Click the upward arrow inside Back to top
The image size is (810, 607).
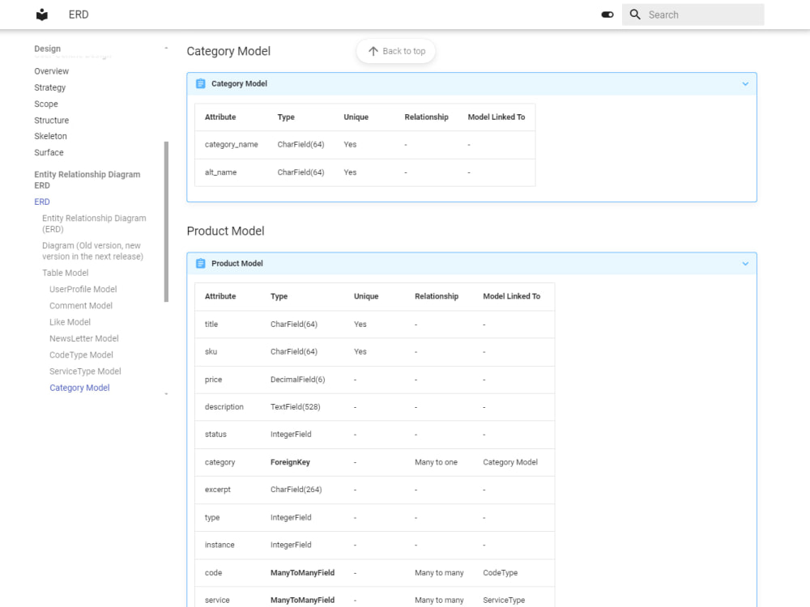pos(373,50)
